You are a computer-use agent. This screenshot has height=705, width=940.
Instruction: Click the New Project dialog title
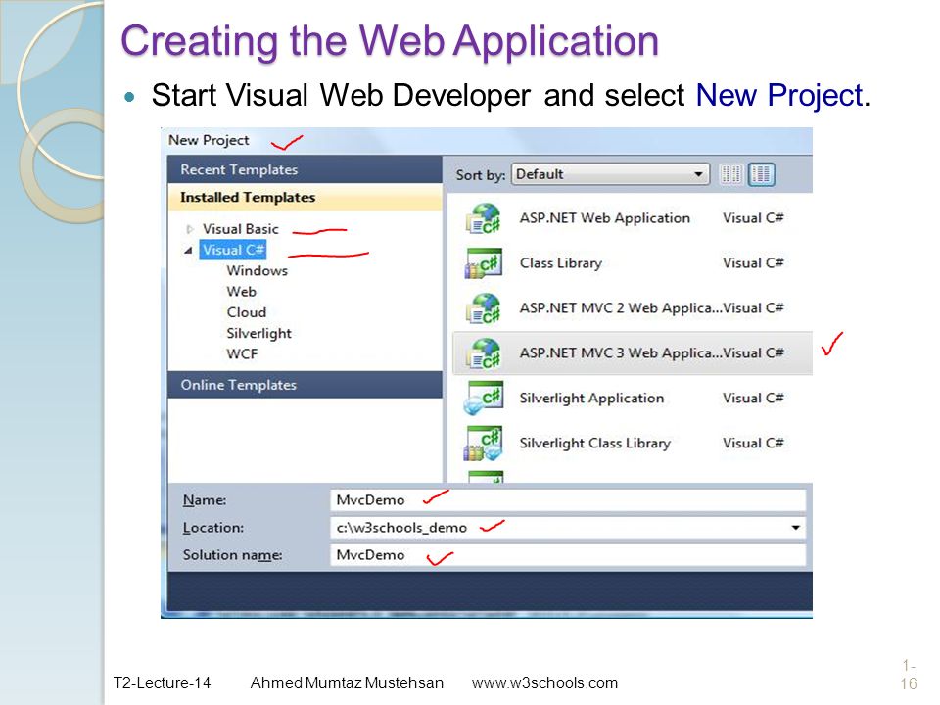pos(209,140)
